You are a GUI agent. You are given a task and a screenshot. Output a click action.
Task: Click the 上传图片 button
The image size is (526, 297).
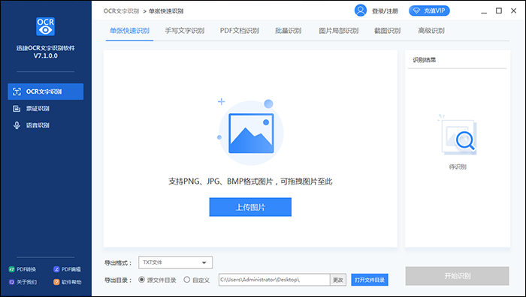[x=250, y=207]
